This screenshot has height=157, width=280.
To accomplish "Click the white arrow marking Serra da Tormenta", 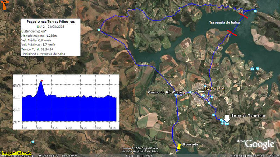I will pyautogui.click(x=227, y=119).
